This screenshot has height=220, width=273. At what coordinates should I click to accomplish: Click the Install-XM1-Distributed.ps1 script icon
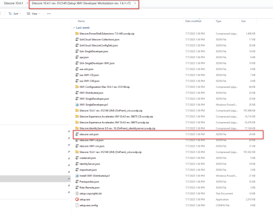point(76,175)
